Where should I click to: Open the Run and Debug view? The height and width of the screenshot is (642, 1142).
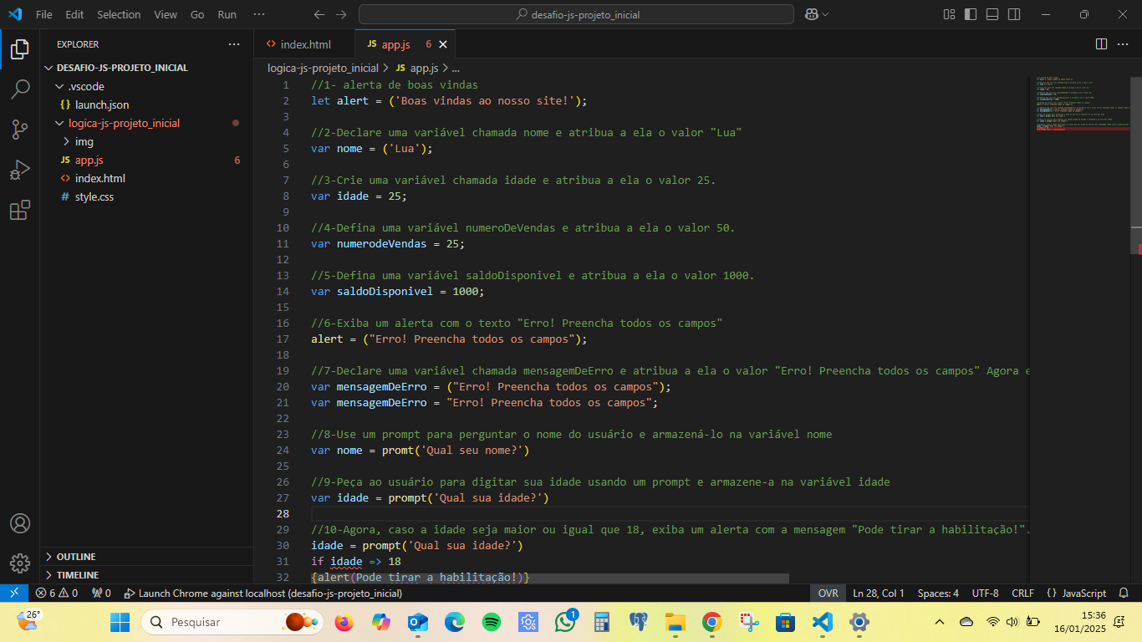pyautogui.click(x=20, y=170)
